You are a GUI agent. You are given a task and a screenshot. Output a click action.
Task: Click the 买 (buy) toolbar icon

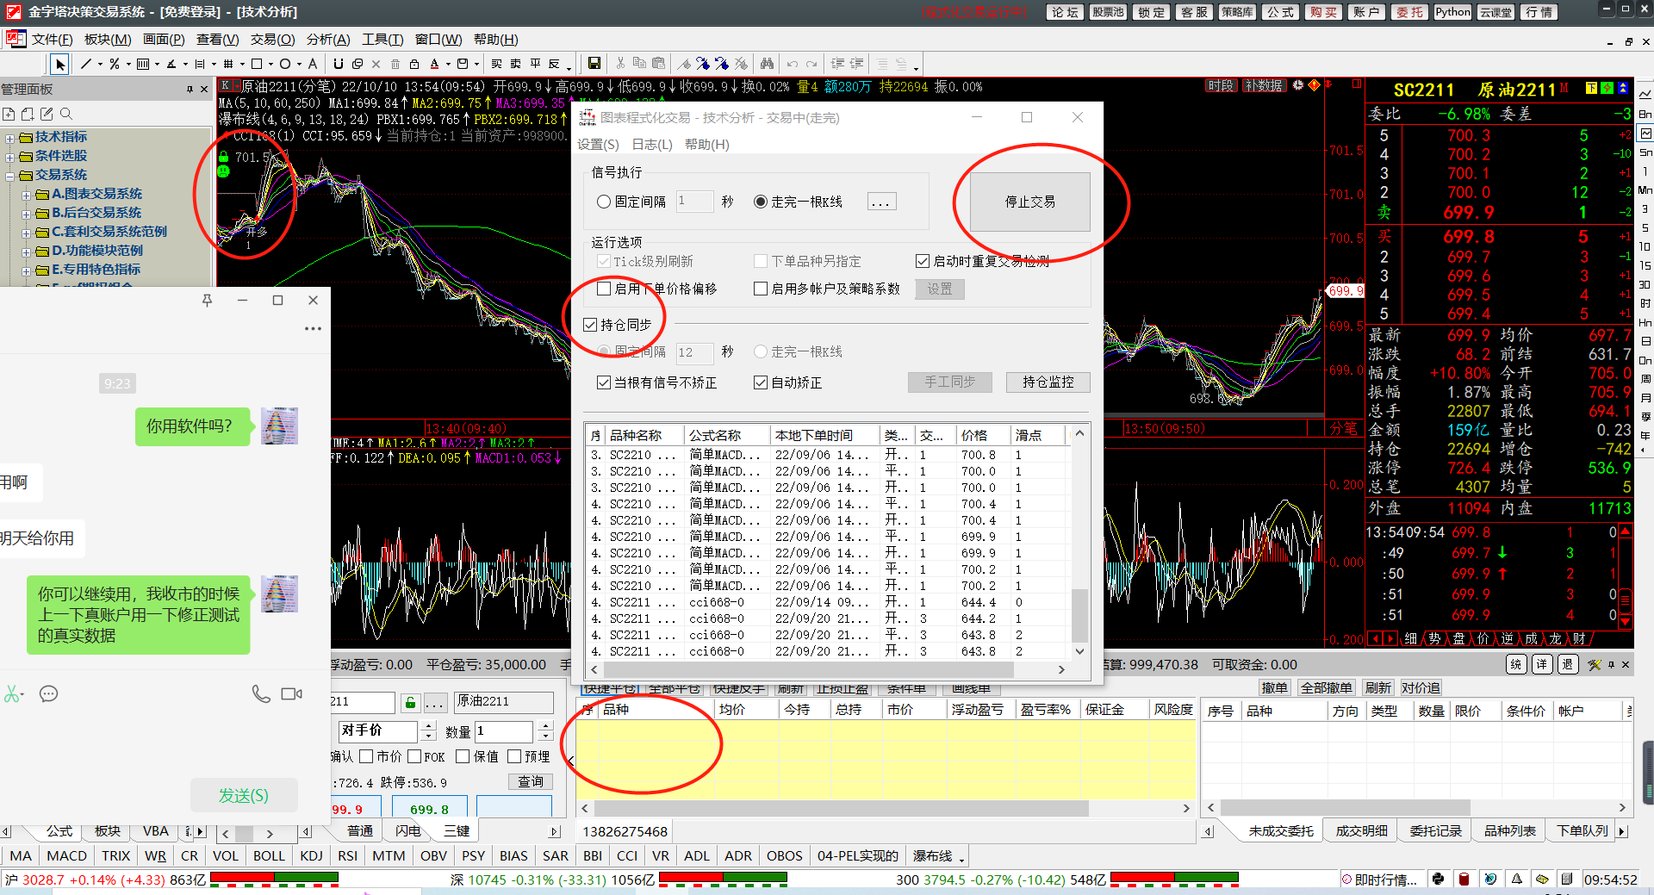[497, 64]
